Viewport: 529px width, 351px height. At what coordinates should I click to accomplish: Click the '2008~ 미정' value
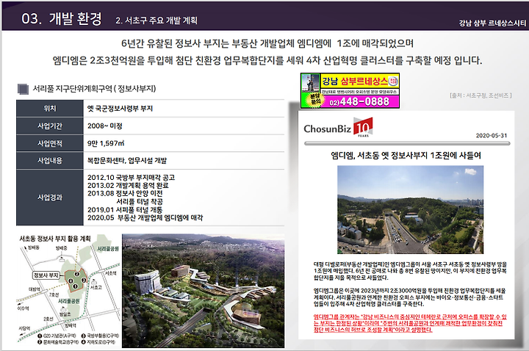click(104, 126)
